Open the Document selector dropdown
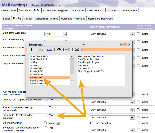The image size is (155, 133). (84, 45)
